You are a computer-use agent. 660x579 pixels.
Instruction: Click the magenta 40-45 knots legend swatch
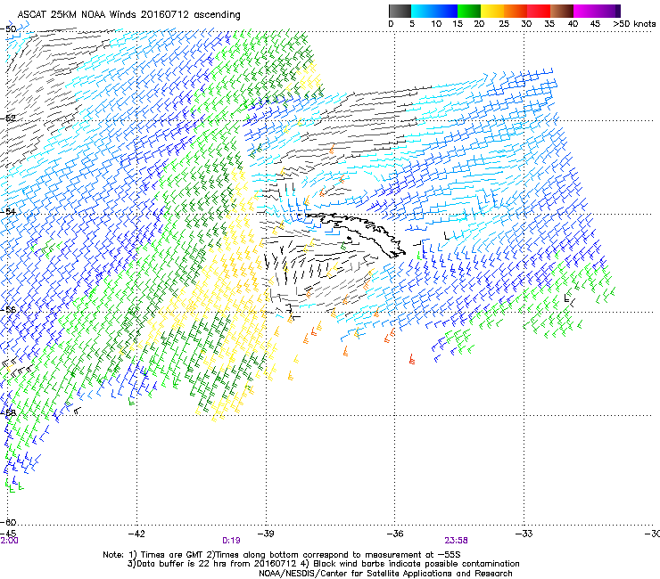[585, 11]
